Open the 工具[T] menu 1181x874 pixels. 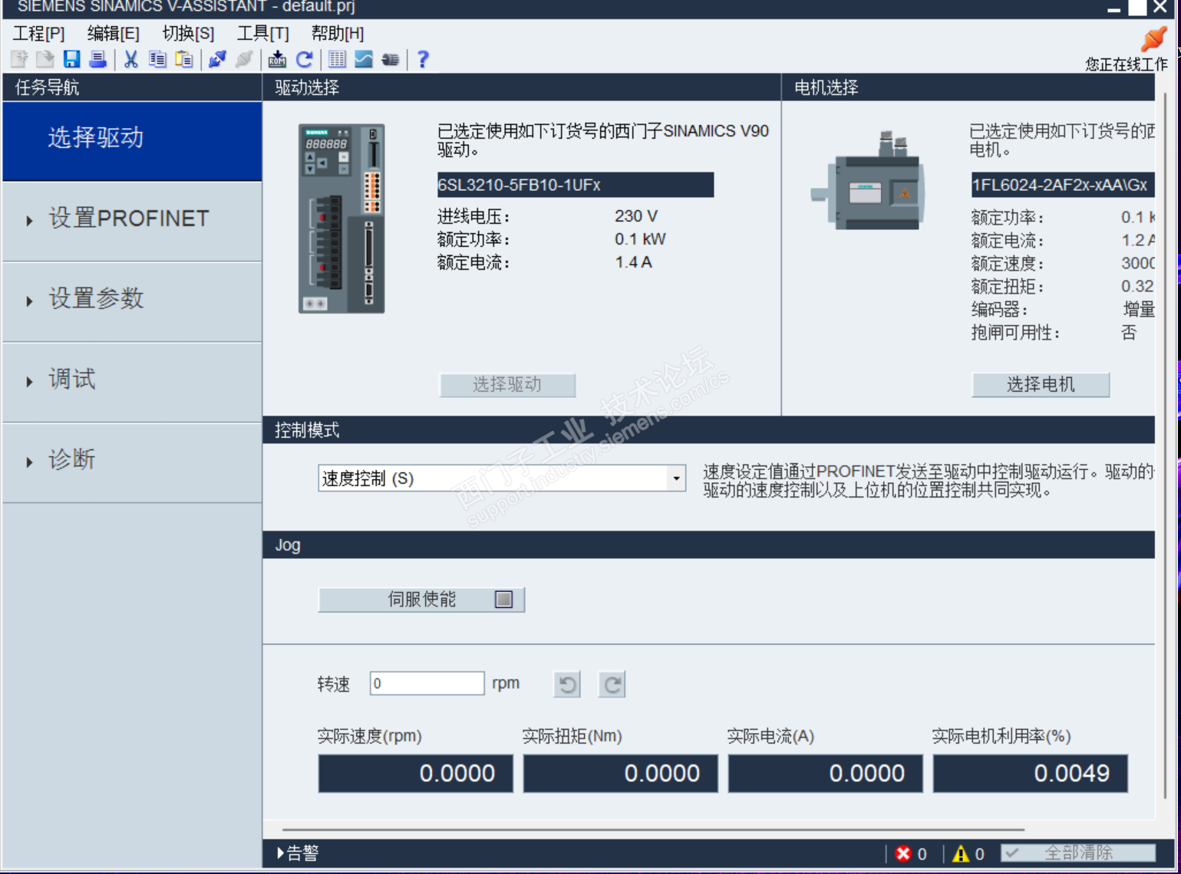point(262,34)
